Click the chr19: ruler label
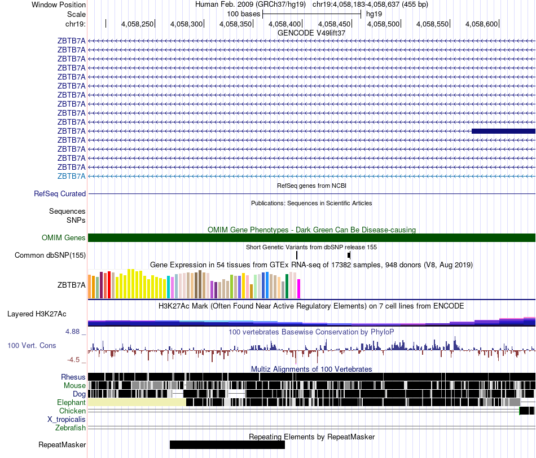Screen dimensions: 536x458 click(x=75, y=24)
